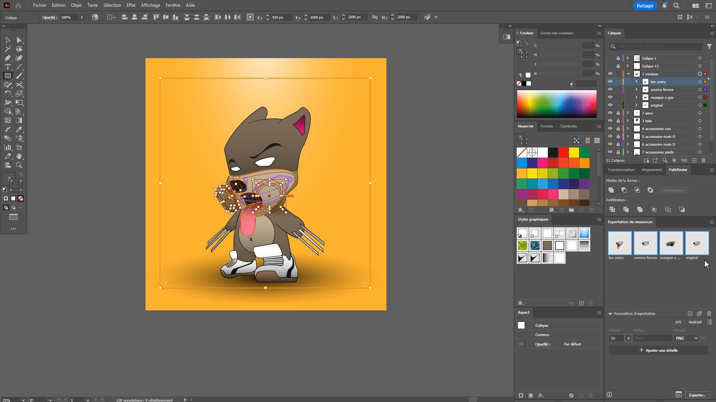This screenshot has height=402, width=716.
Task: Open the zoom level 25% dropdown
Action: (23, 400)
